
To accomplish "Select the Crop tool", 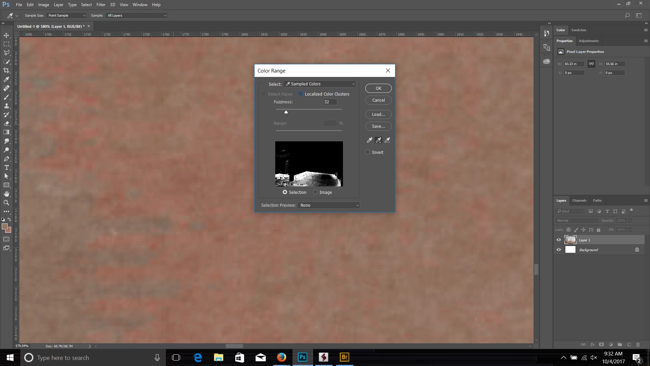I will (x=6, y=70).
